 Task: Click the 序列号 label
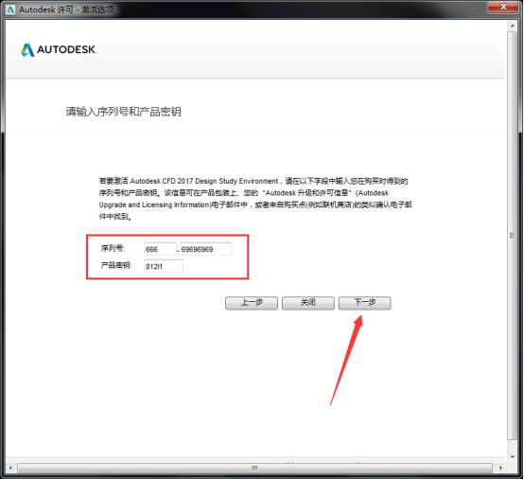113,248
